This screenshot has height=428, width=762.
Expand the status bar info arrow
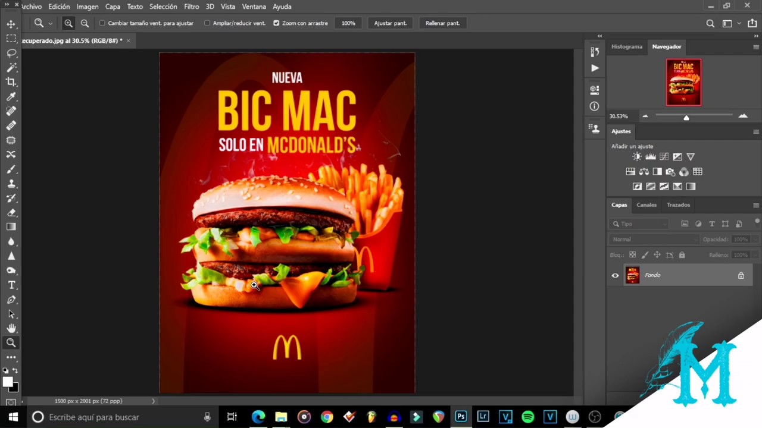click(x=153, y=401)
